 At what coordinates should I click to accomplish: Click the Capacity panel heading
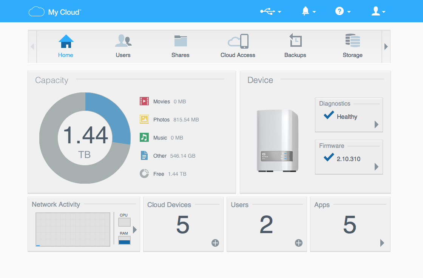point(51,80)
